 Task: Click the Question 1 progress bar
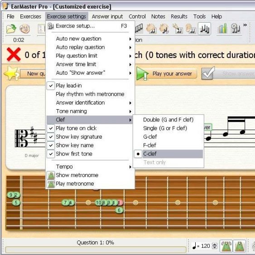click(x=96, y=250)
